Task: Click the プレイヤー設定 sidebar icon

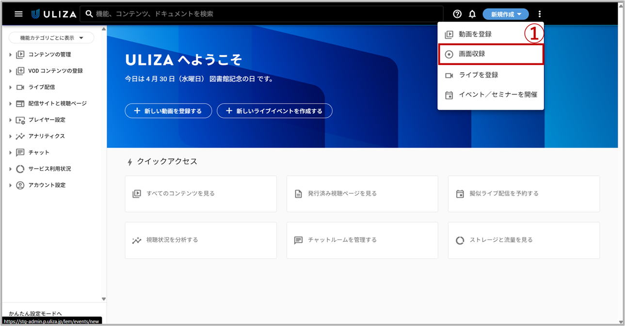Action: click(20, 120)
